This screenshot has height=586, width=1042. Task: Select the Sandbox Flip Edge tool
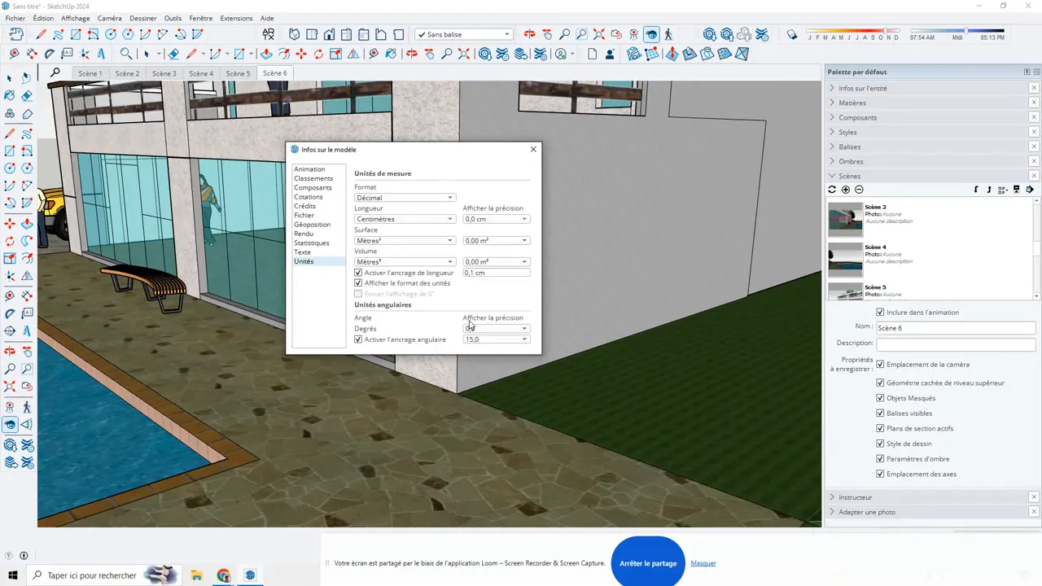pyautogui.click(x=742, y=54)
